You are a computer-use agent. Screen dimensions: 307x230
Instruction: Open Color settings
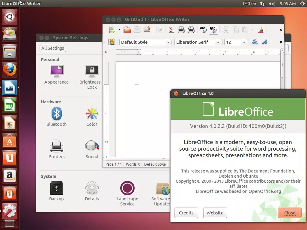click(92, 117)
